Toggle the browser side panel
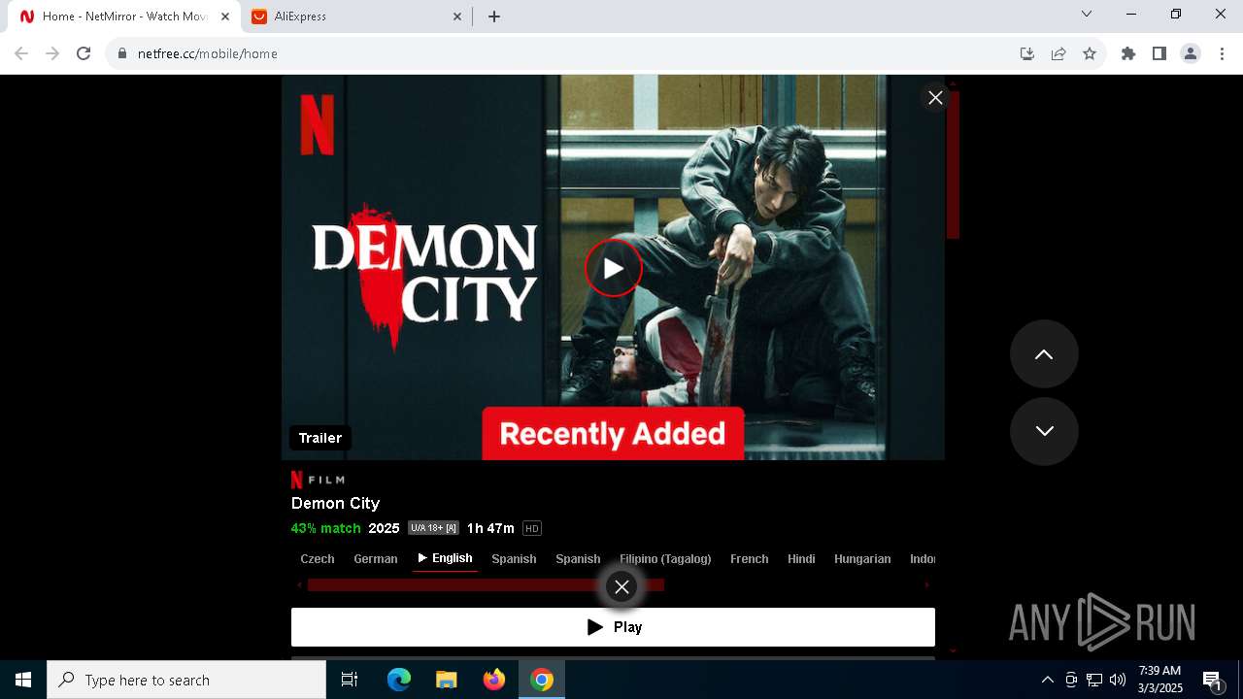This screenshot has width=1243, height=699. [x=1159, y=53]
